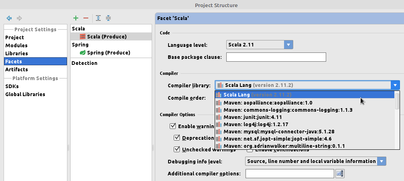
Task: Toggle the Enable warnings checkbox
Action: pyautogui.click(x=173, y=126)
